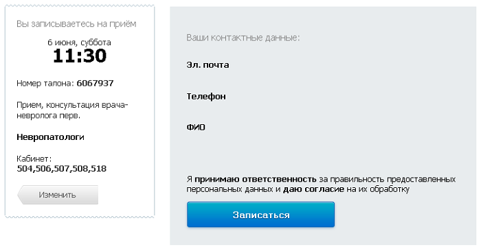Click the Невропатологи specialty text
Screen dimensions: 481x249
(50, 137)
